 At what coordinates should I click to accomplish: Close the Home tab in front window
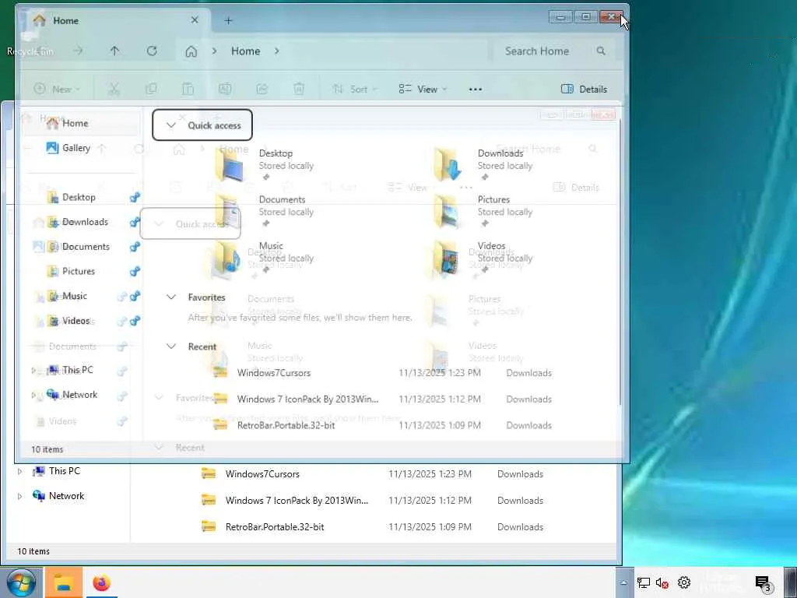point(195,20)
